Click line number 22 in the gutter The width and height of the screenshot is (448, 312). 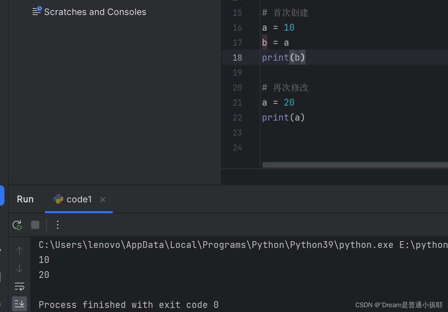tap(237, 118)
